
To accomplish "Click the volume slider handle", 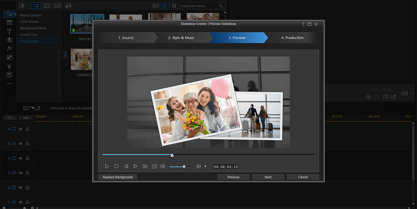I will pyautogui.click(x=184, y=167).
